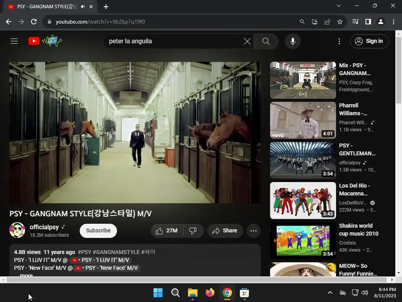
Task: Open linked video PSY - 'New Face' M/V
Action: 107,268
